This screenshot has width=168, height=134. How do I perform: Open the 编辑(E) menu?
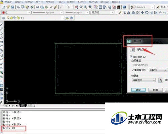point(19,2)
